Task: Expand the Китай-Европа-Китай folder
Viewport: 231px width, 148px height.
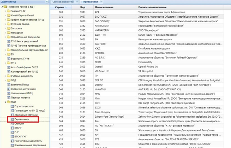Action: (5, 16)
